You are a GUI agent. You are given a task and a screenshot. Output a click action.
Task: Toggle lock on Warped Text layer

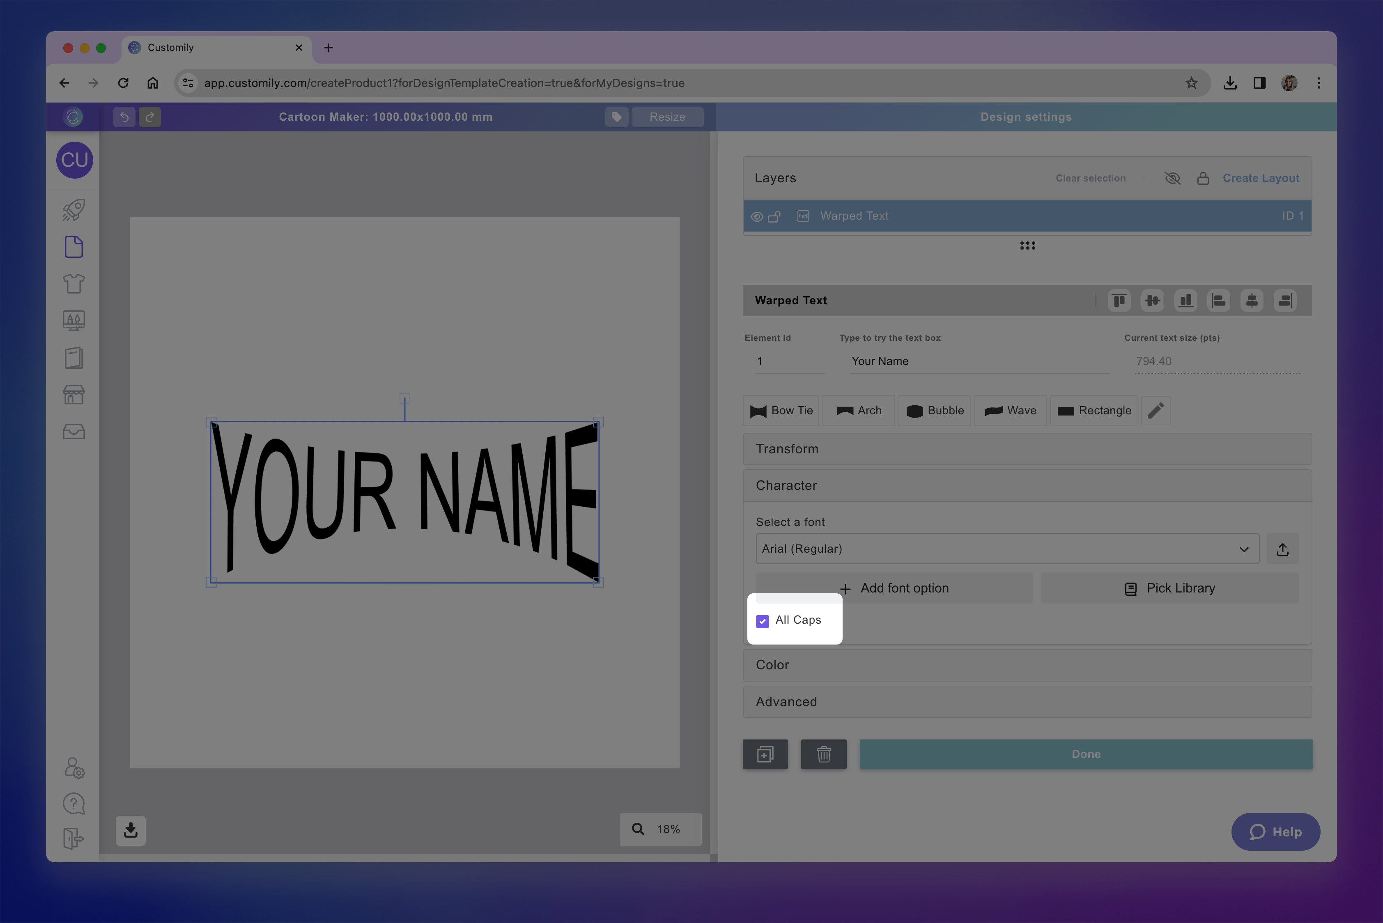(774, 217)
